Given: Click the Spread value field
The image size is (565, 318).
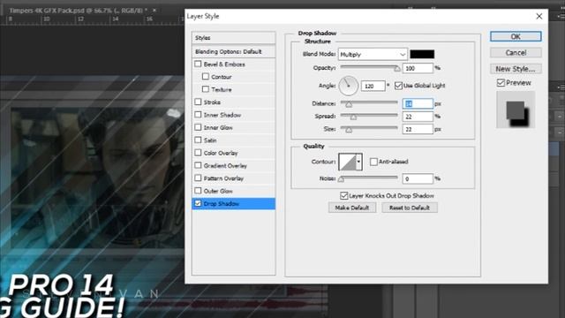Looking at the screenshot, I should coord(418,117).
